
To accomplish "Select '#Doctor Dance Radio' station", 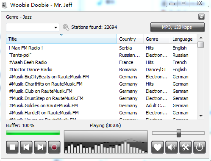I will [101, 69].
